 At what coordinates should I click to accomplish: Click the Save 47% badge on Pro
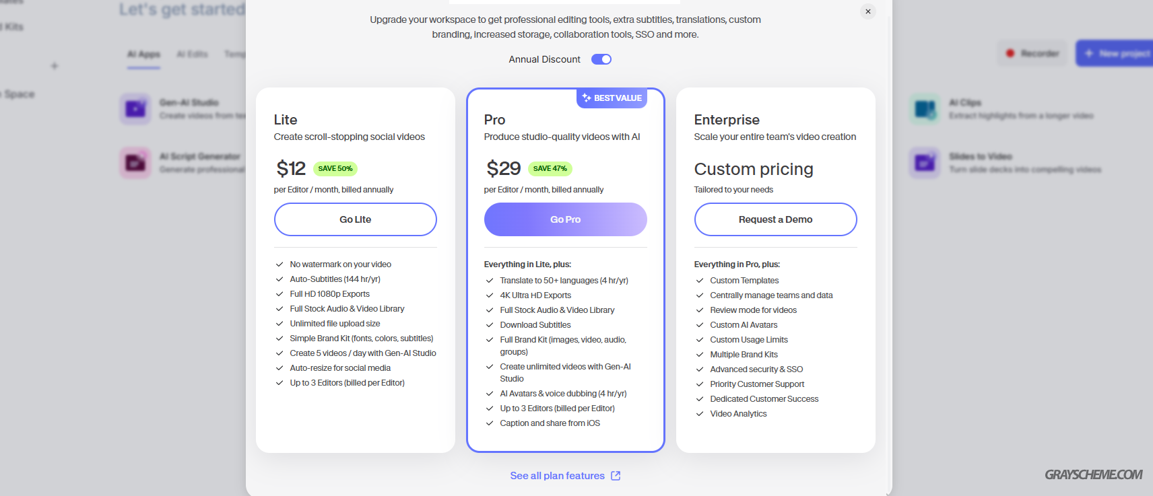[550, 168]
